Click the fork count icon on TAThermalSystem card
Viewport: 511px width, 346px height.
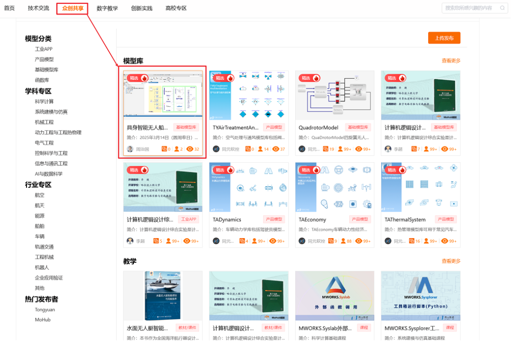click(412, 240)
